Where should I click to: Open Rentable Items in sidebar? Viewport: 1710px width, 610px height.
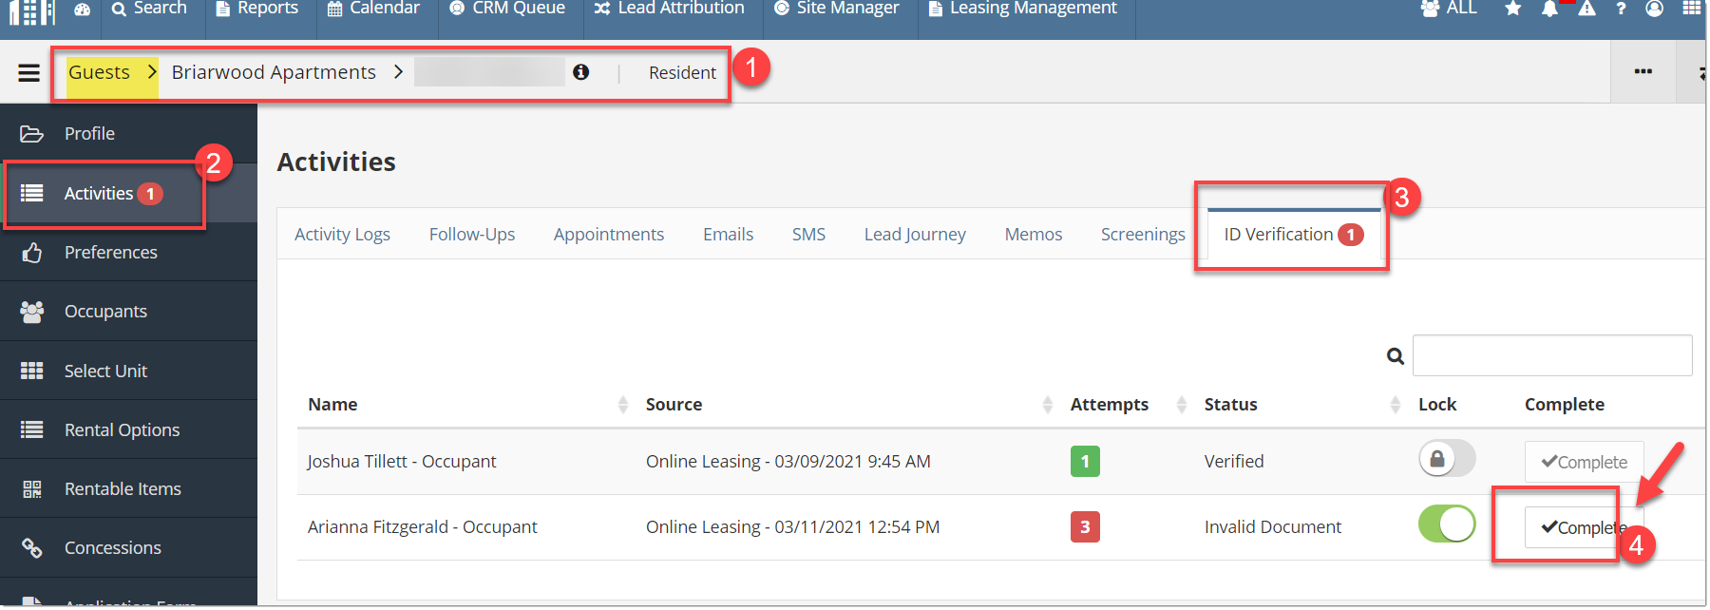pyautogui.click(x=128, y=488)
